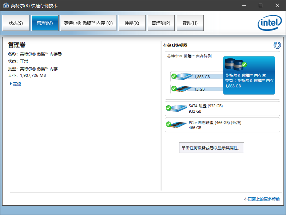Maximize the 快速存储技术 window
This screenshot has width=286, height=215.
261,5
